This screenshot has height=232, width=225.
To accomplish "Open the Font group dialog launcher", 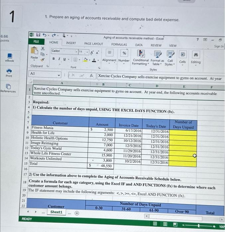I will click(99, 68).
